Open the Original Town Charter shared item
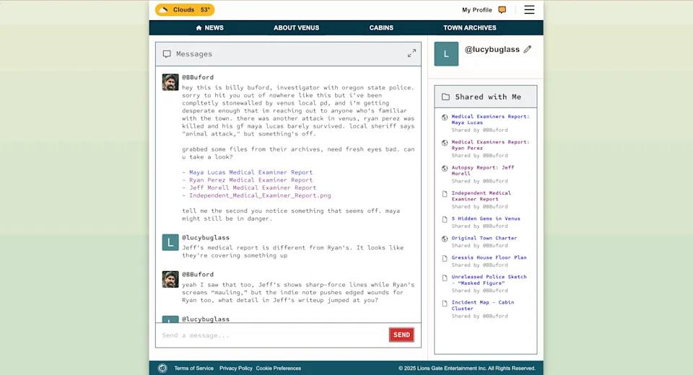 (484, 238)
